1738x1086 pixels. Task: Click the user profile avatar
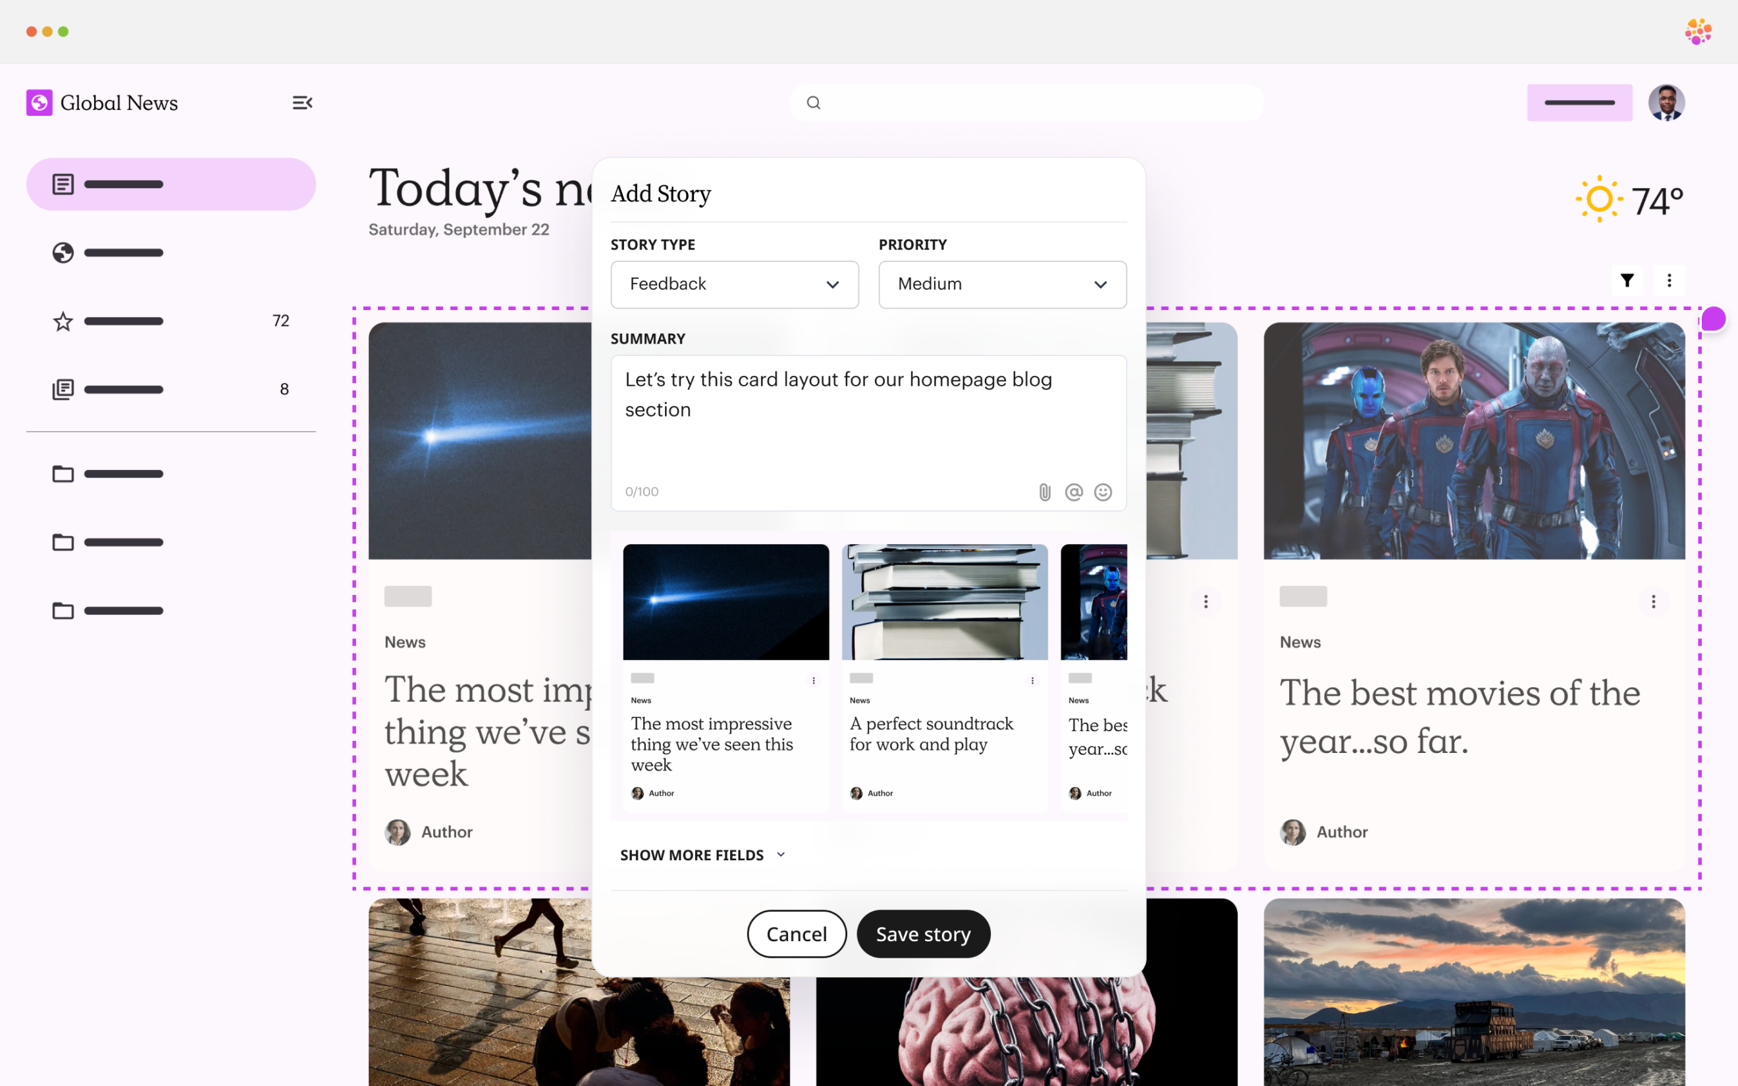click(1667, 103)
